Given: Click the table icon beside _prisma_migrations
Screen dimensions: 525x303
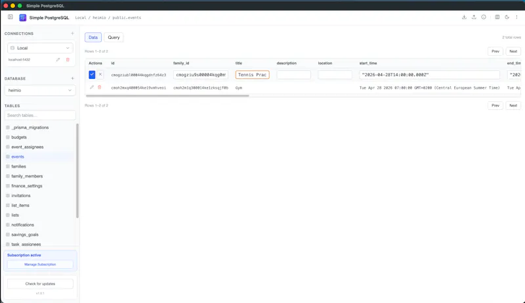Looking at the screenshot, I should (x=8, y=128).
